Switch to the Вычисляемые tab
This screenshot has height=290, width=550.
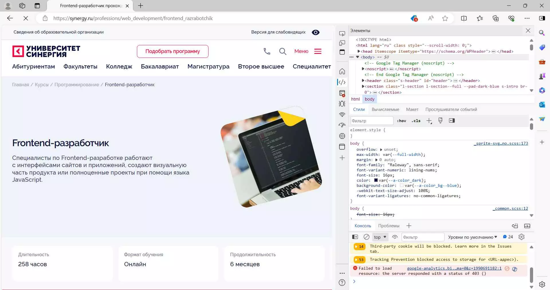(385, 109)
